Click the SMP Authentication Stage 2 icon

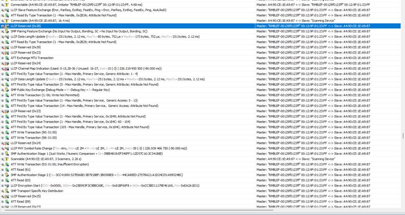point(7,175)
